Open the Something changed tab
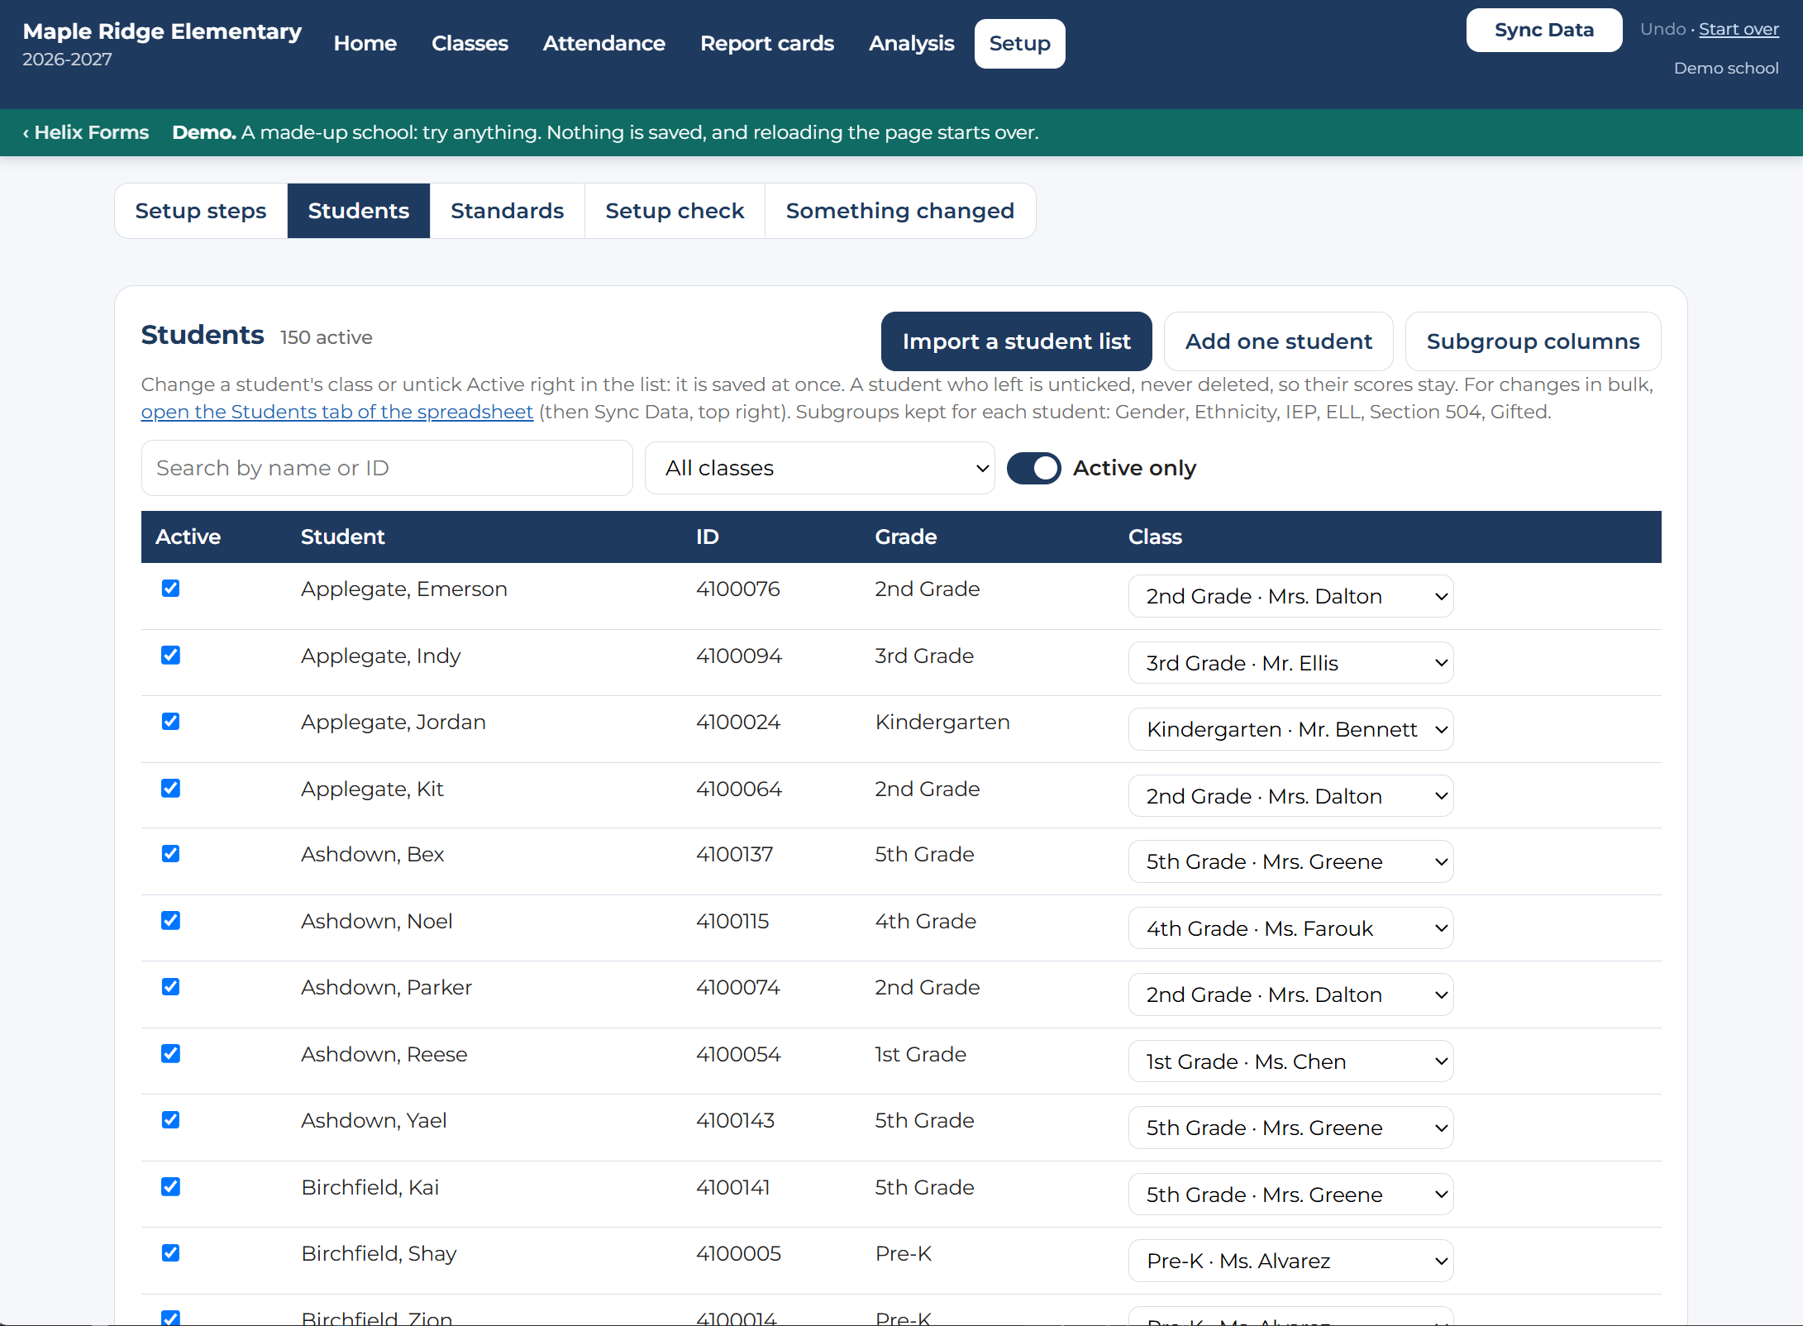Image resolution: width=1803 pixels, height=1326 pixels. pyautogui.click(x=899, y=211)
